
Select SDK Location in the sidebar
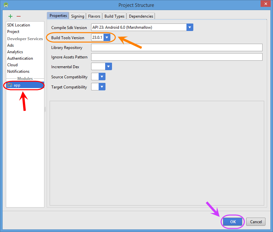[19, 25]
